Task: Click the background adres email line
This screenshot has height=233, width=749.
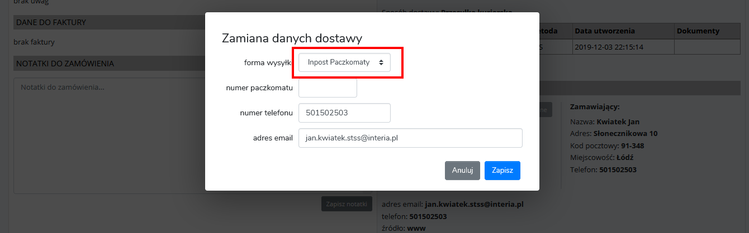Action: pos(452,204)
